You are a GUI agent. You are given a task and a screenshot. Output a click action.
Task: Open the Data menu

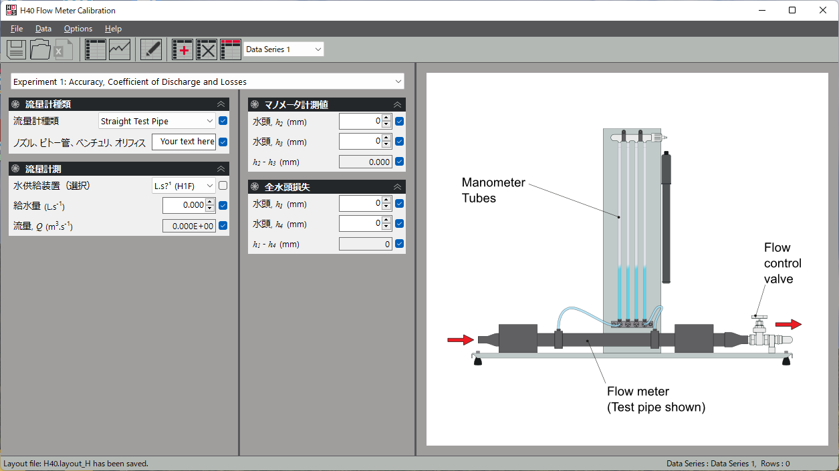(43, 29)
